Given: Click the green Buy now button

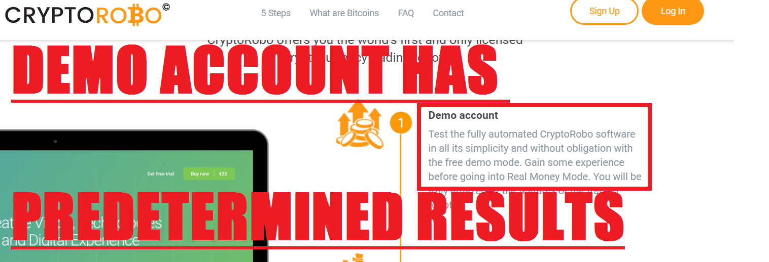Looking at the screenshot, I should pos(199,173).
